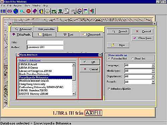Click the blue and yellow figure toolbar icon

point(41,11)
